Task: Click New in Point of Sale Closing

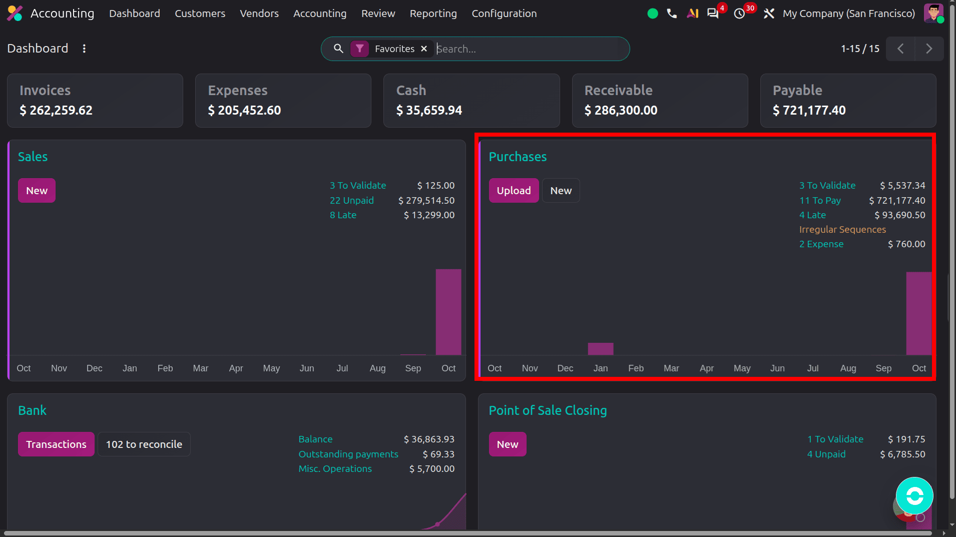Action: pos(507,444)
